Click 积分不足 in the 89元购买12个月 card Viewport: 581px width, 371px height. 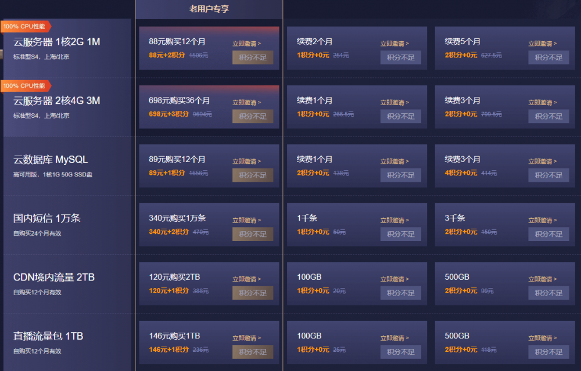tap(253, 175)
